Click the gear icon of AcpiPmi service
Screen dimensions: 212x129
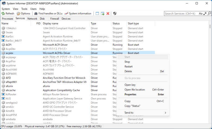click(x=3, y=61)
